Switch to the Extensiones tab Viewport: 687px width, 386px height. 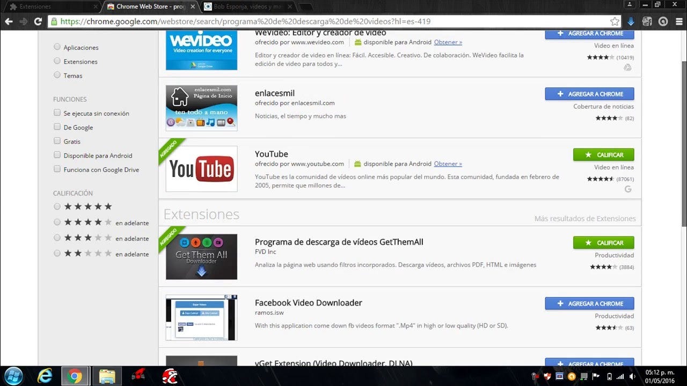coord(51,6)
